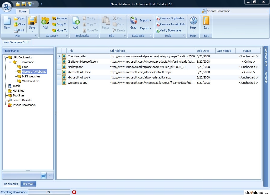This screenshot has width=270, height=195.
Task: Open the Import dropdown
Action: pyautogui.click(x=146, y=20)
